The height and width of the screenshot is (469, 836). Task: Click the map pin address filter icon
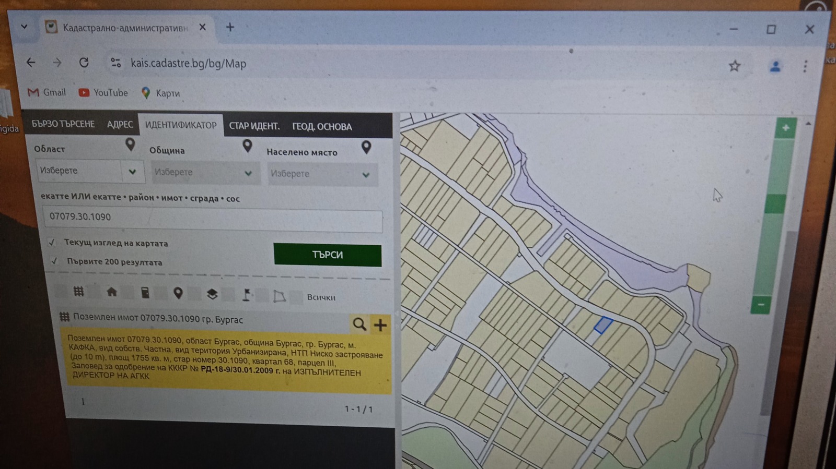(178, 294)
